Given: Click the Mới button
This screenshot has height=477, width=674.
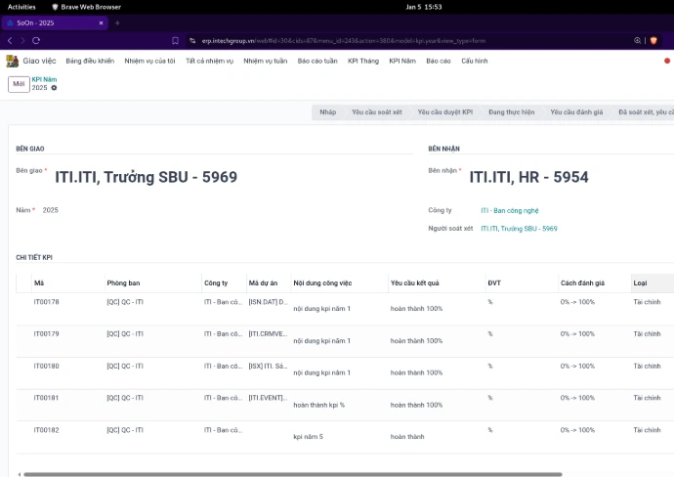Looking at the screenshot, I should pyautogui.click(x=19, y=84).
